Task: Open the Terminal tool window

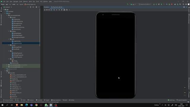Action: pos(39,100)
